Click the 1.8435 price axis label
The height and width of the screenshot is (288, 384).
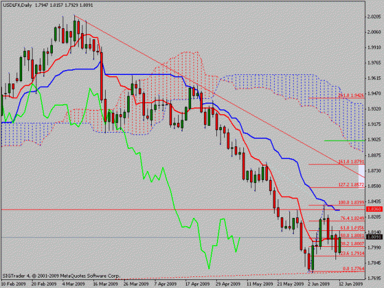pos(374,201)
